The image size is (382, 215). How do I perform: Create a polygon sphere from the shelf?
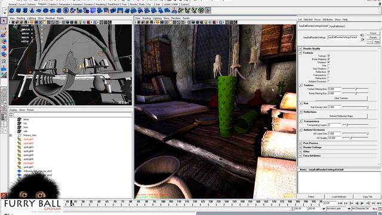pos(12,11)
